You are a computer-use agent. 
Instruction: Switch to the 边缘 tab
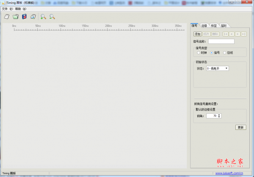[204, 25]
